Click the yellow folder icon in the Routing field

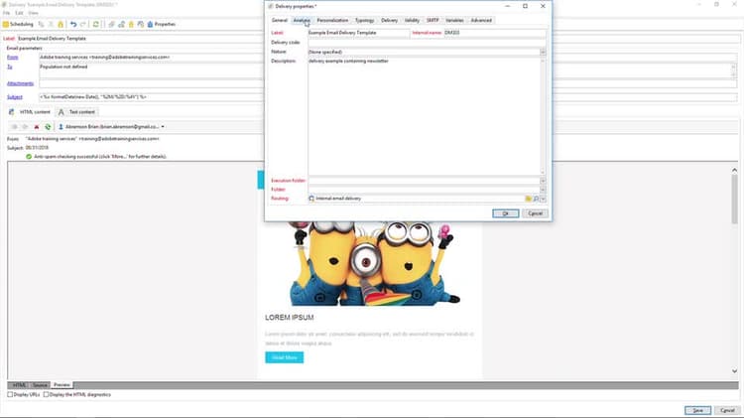pyautogui.click(x=528, y=199)
